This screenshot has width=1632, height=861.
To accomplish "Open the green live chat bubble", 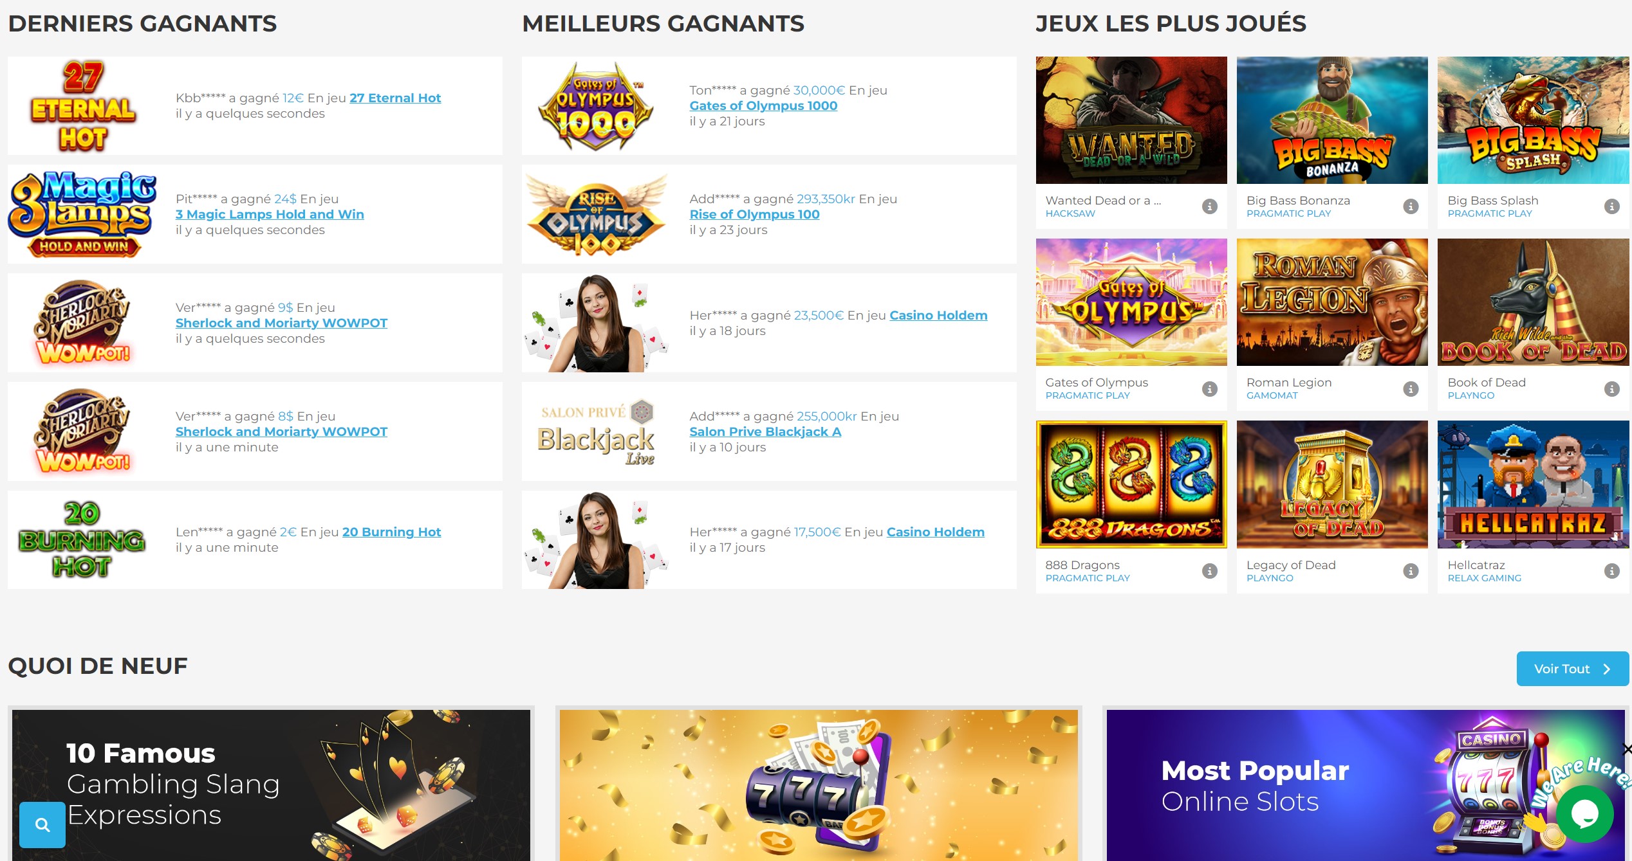I will (1584, 813).
